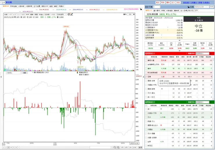Screen dimensions: 215x150
Task: Click the 主力 button at top
Action: 173,2
